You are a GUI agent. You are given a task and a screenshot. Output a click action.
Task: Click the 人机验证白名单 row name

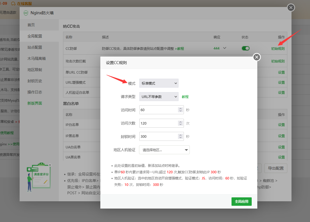coord(77,93)
